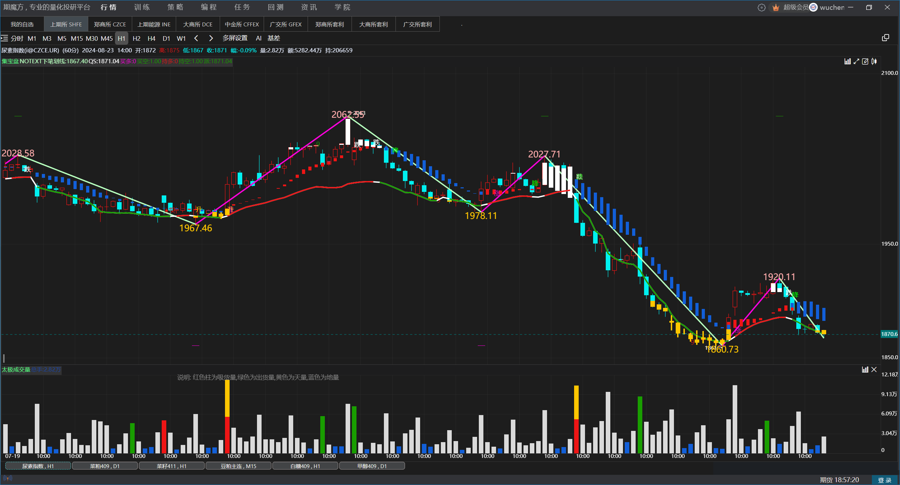Select the H1 timeframe
The height and width of the screenshot is (485, 900).
122,38
